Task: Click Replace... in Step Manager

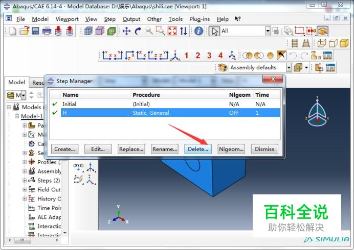Action: click(131, 149)
